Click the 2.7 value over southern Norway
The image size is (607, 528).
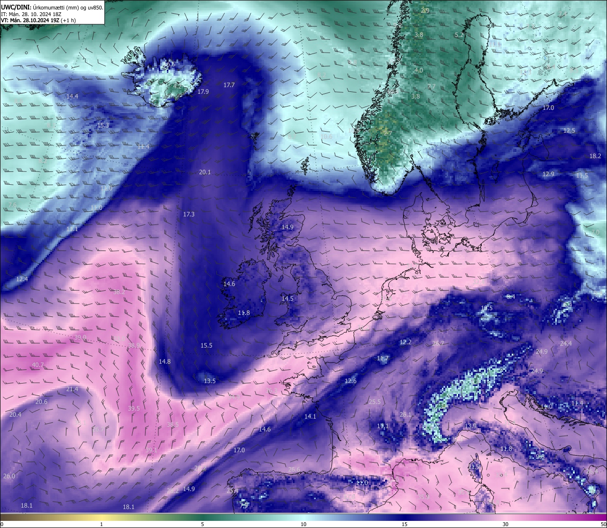[387, 133]
